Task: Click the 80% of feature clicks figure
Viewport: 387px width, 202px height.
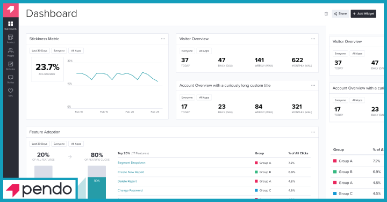Action: pos(97,155)
